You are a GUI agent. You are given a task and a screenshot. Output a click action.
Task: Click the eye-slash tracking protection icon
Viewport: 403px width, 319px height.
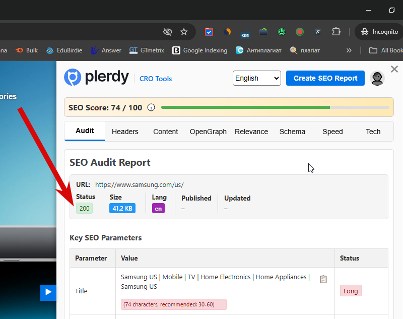click(x=168, y=32)
